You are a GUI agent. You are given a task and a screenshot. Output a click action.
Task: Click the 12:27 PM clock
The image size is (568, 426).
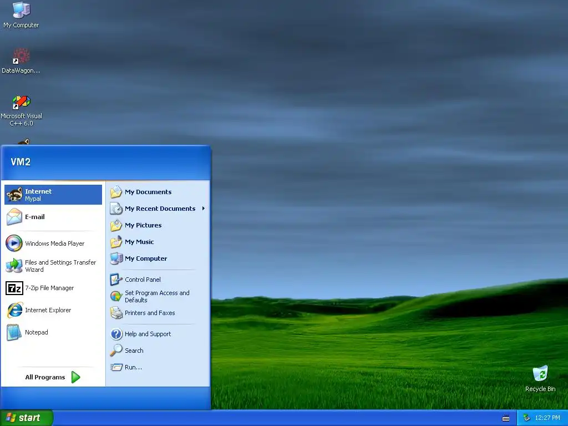coord(547,418)
